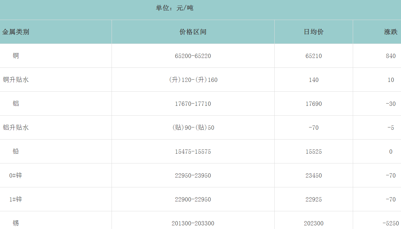The width and height of the screenshot is (401, 229).
Task: Click the 单位：元/吨 caption text
Action: point(175,8)
